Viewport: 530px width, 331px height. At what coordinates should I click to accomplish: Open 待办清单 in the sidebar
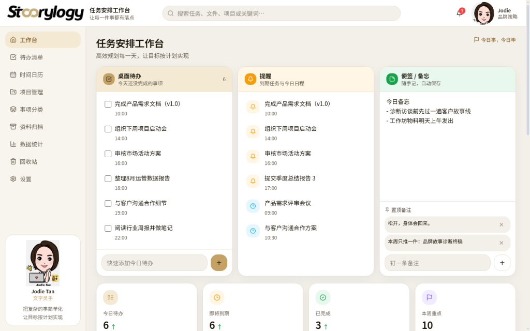click(43, 57)
